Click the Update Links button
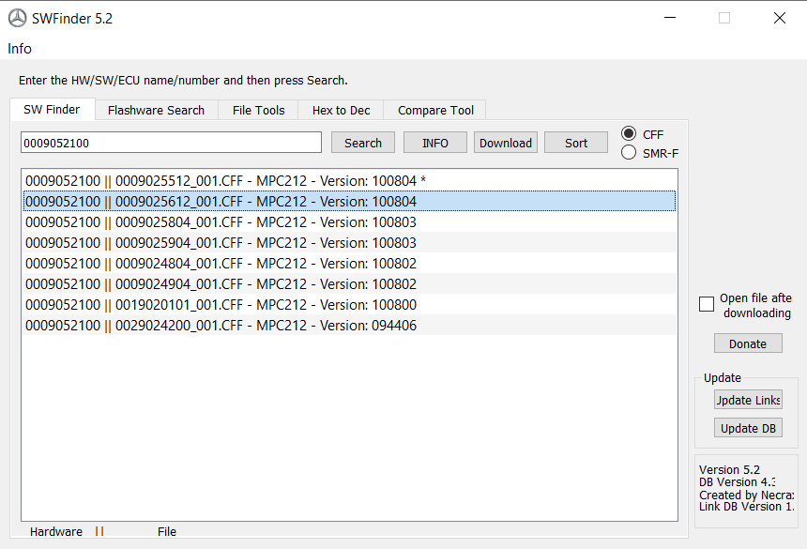This screenshot has width=807, height=549. click(748, 400)
